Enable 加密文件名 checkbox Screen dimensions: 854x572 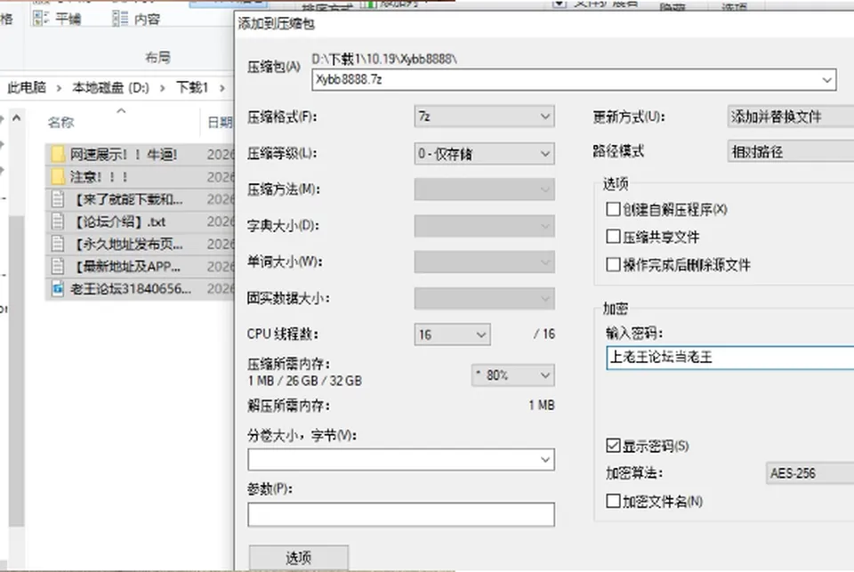coord(613,501)
